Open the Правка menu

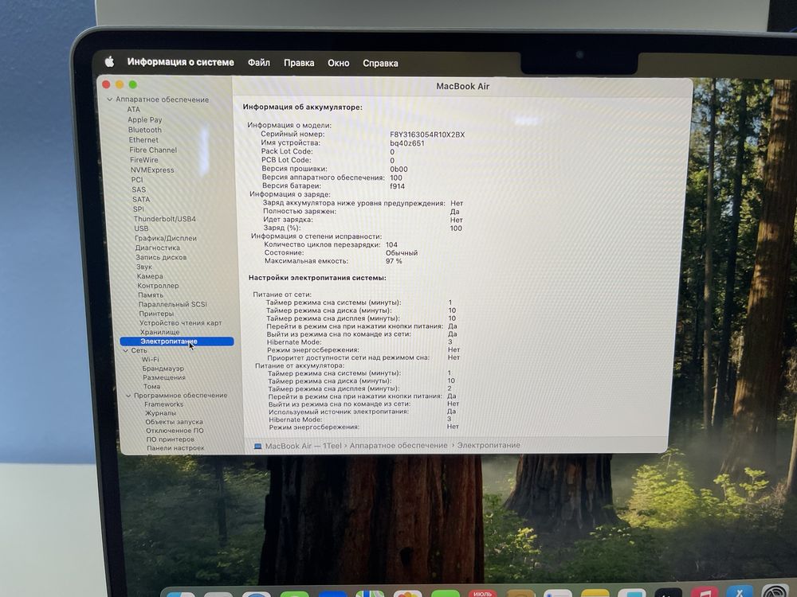(299, 63)
